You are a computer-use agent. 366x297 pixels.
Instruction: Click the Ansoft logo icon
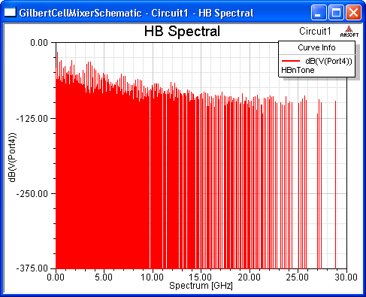(349, 32)
